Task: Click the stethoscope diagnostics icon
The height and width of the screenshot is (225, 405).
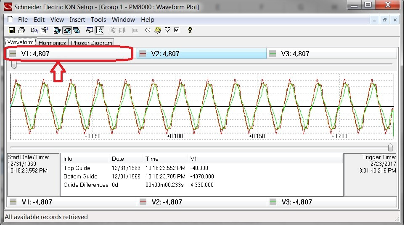Action: tap(167, 30)
